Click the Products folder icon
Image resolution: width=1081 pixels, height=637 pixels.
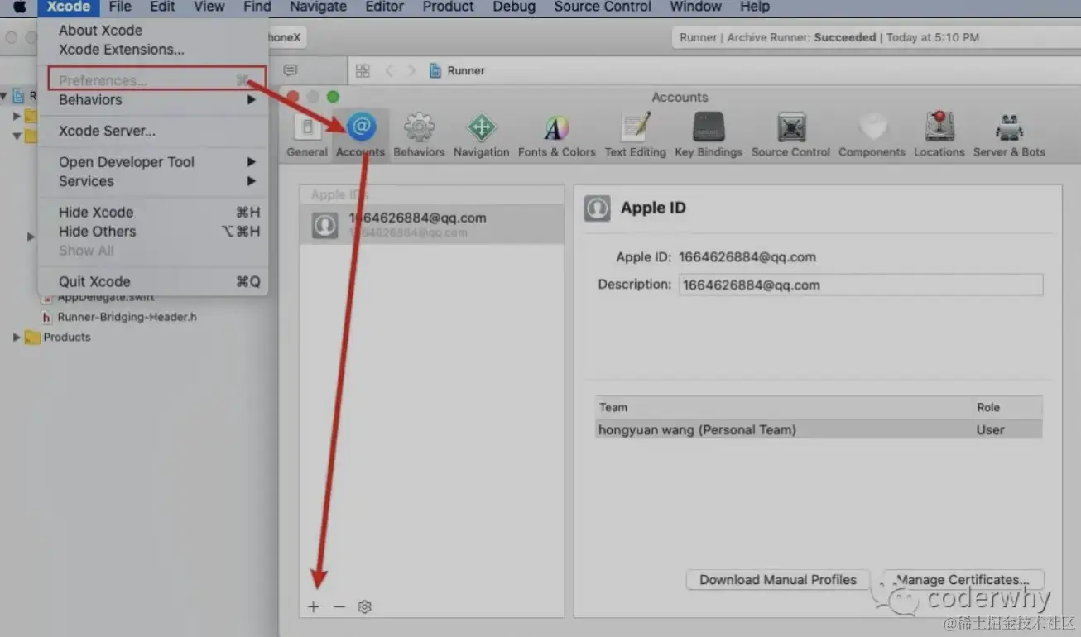point(32,338)
